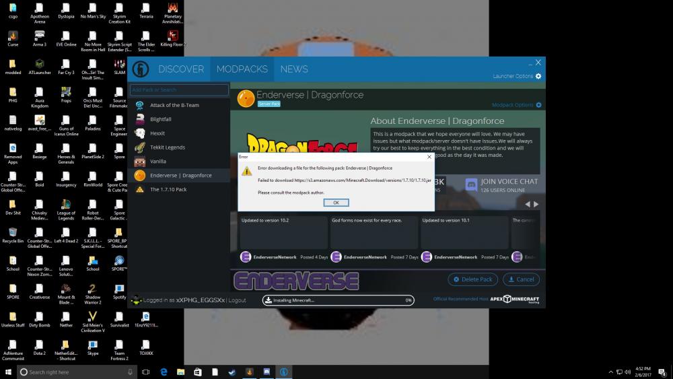Click the Server Pack badge
Viewport: 673px width, 379px height.
269,104
